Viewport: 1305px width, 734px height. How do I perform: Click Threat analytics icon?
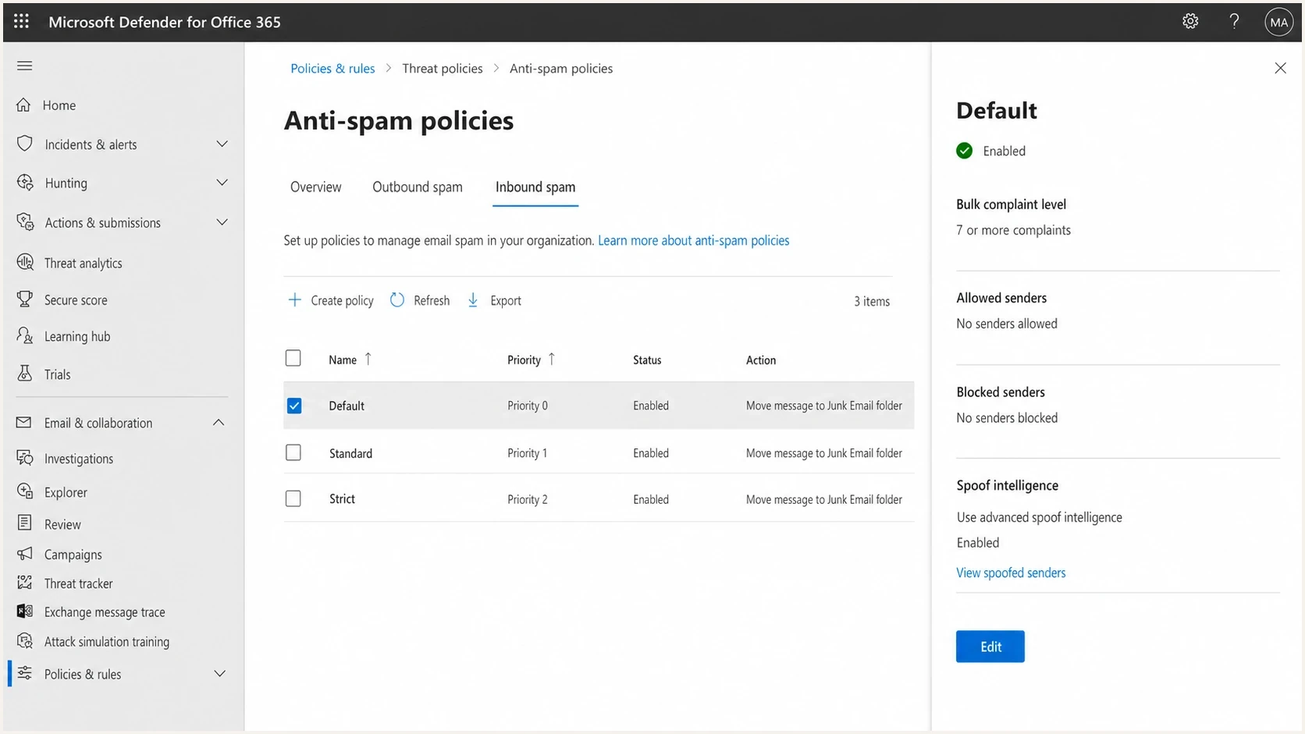[x=25, y=262]
